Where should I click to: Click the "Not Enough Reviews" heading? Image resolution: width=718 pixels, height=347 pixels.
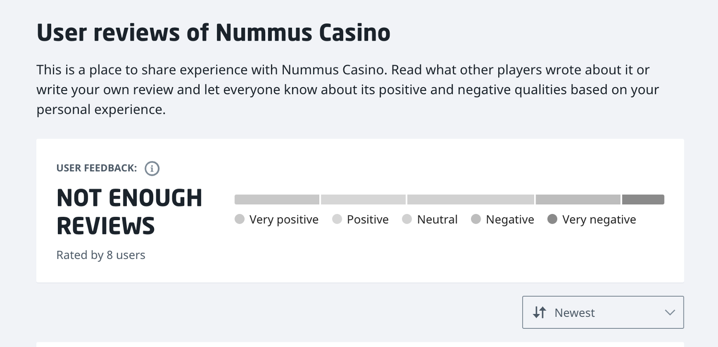(x=129, y=212)
